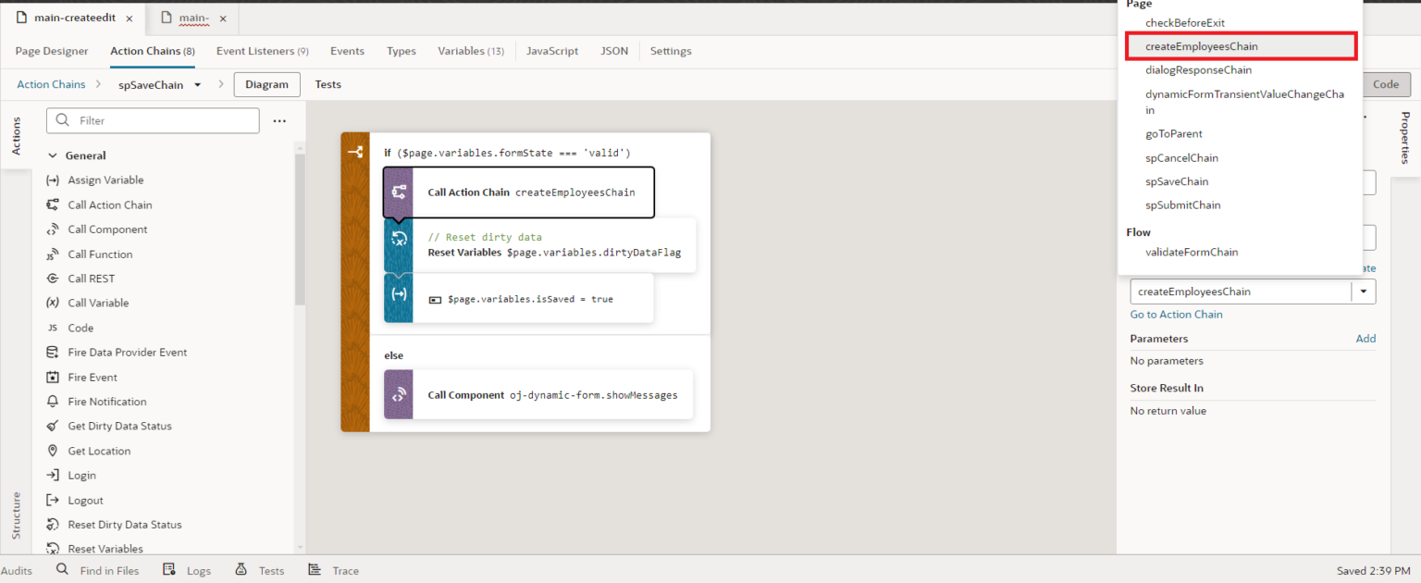Click the Get Location action icon
The width and height of the screenshot is (1421, 583).
coord(53,451)
